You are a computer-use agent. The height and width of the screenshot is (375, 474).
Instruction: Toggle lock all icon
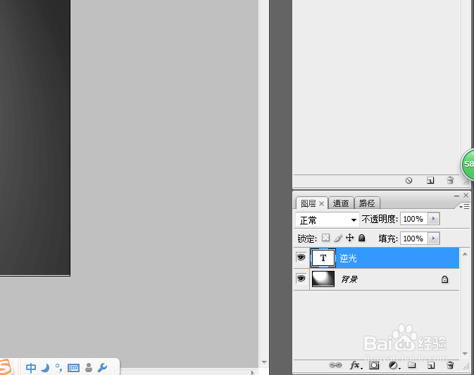(x=361, y=238)
